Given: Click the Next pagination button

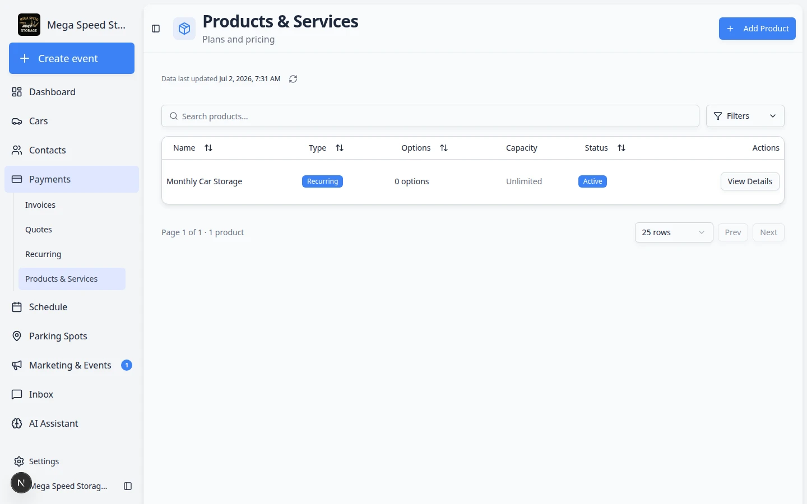Looking at the screenshot, I should (x=768, y=232).
